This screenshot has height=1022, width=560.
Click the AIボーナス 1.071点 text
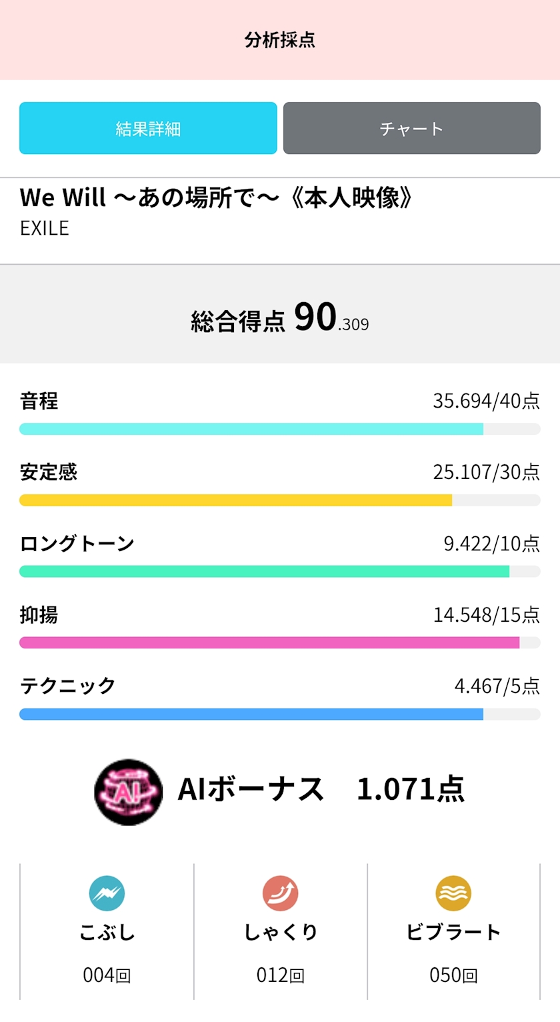[321, 789]
